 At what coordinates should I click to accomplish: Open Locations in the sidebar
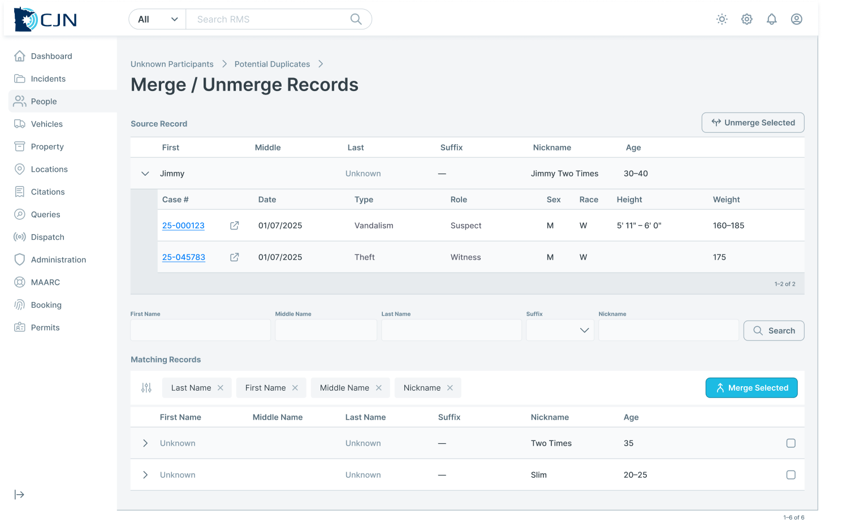point(63,169)
